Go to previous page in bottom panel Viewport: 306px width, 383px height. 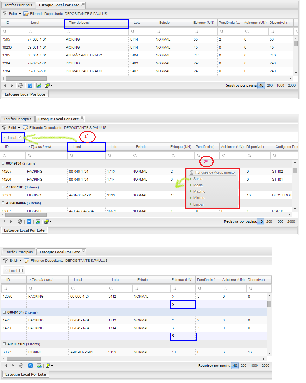point(5,366)
